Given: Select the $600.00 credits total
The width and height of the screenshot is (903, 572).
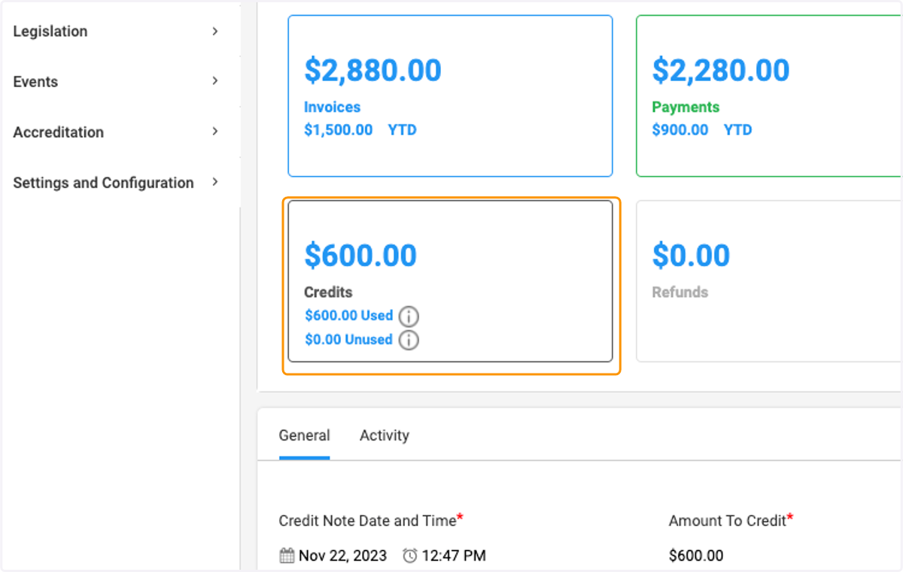Looking at the screenshot, I should tap(360, 256).
